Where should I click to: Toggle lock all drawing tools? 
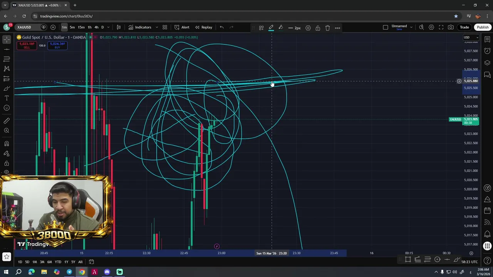tap(7, 163)
